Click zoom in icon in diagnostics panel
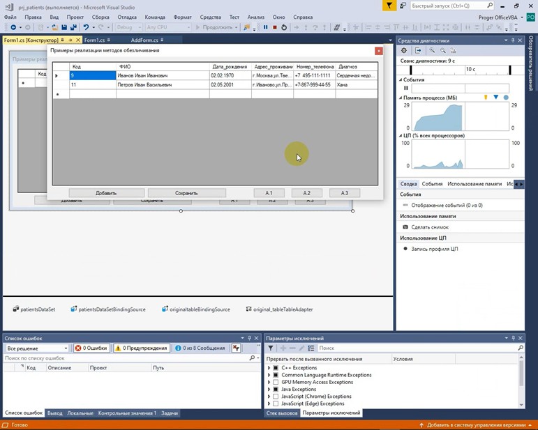 pyautogui.click(x=433, y=51)
